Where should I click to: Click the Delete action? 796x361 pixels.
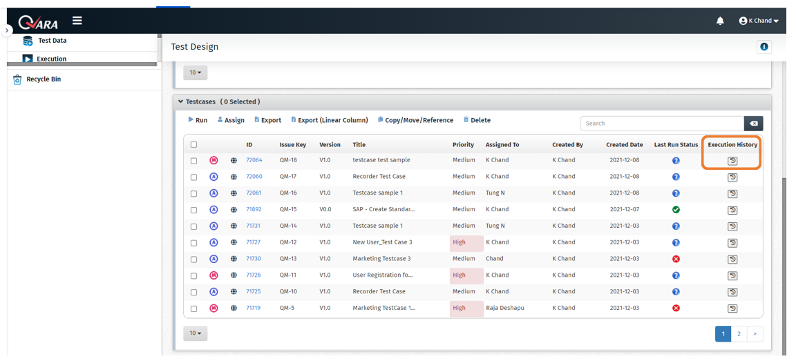click(x=477, y=120)
